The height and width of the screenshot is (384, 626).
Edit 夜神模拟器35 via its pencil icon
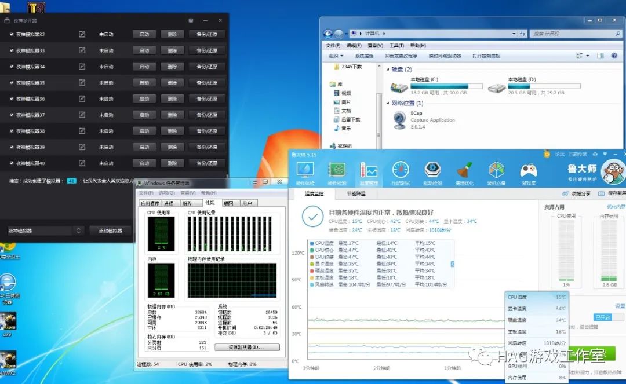[x=82, y=83]
